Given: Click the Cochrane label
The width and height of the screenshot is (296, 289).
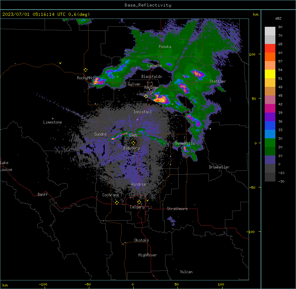Looking at the screenshot, I should [111, 195].
